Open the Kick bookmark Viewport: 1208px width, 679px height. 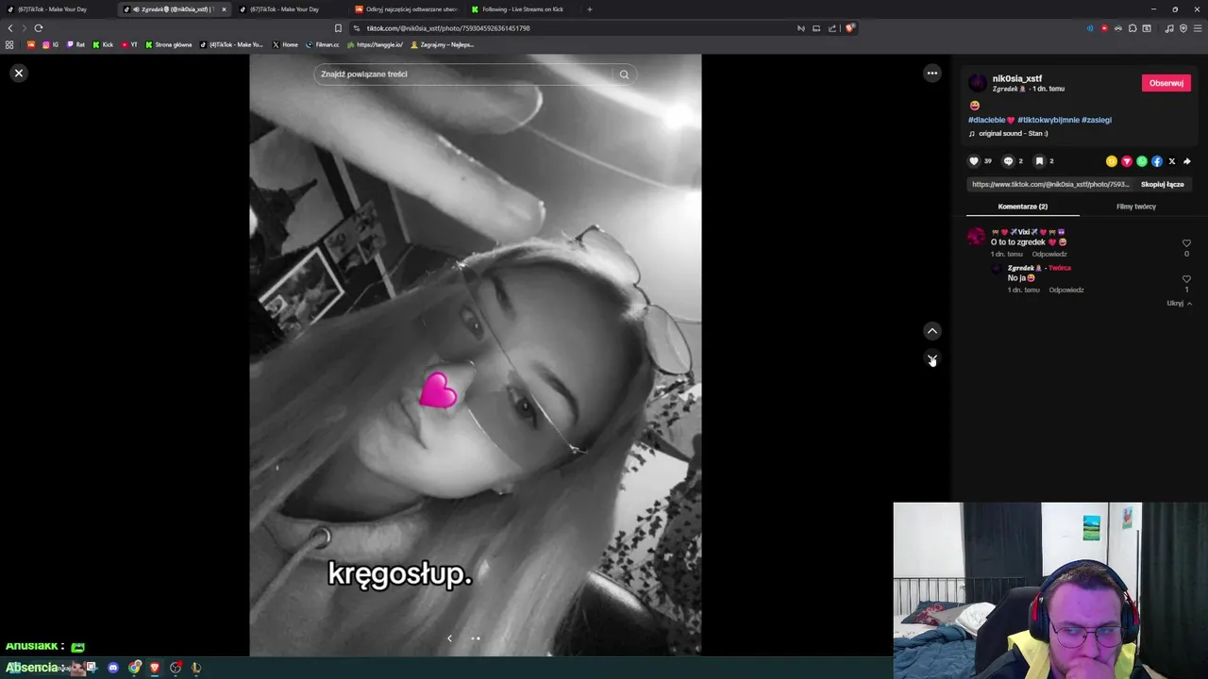coord(103,44)
